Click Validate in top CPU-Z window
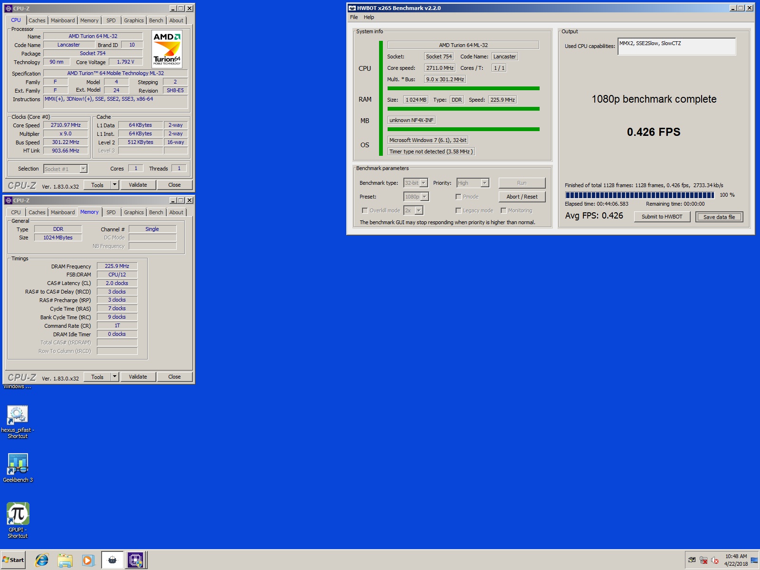This screenshot has height=570, width=760. [x=138, y=185]
